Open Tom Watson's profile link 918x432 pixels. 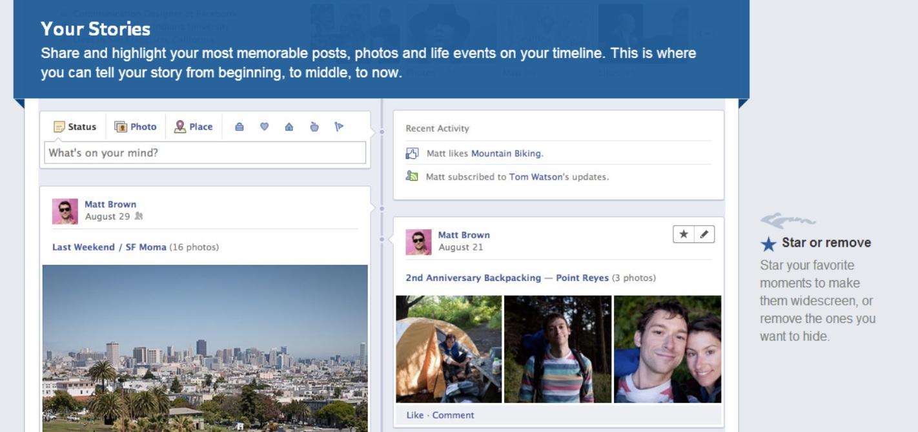tap(536, 177)
